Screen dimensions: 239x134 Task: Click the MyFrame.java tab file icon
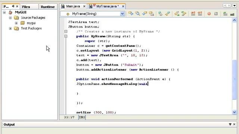point(91,6)
